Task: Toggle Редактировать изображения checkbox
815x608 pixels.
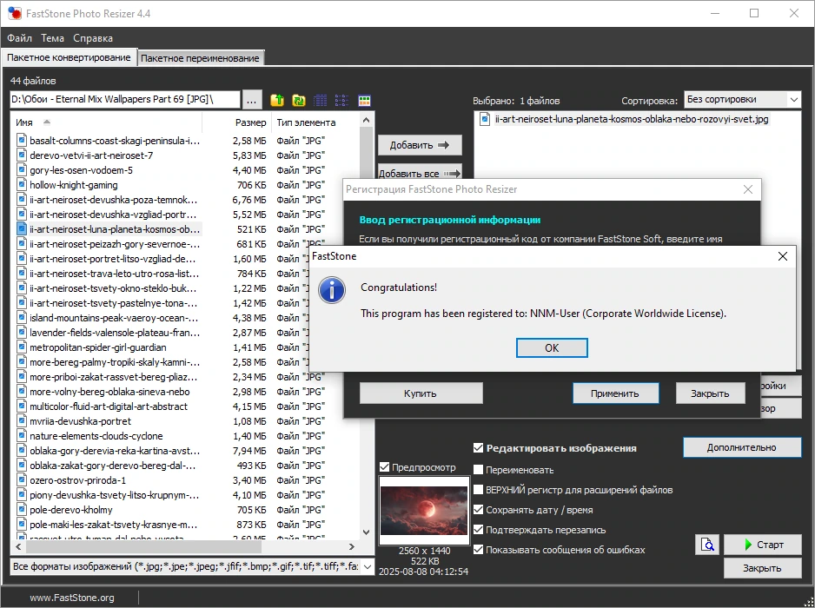Action: 478,447
